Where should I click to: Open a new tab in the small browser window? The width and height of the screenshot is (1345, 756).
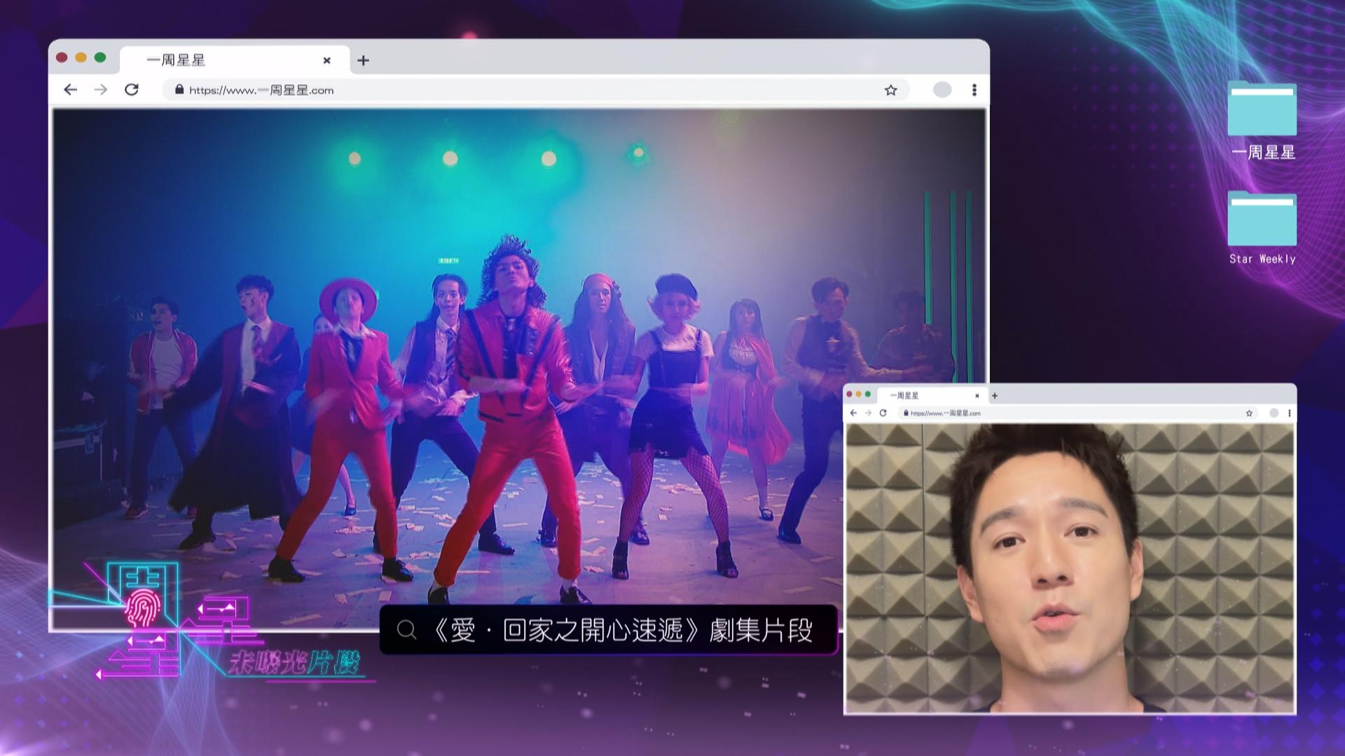994,395
